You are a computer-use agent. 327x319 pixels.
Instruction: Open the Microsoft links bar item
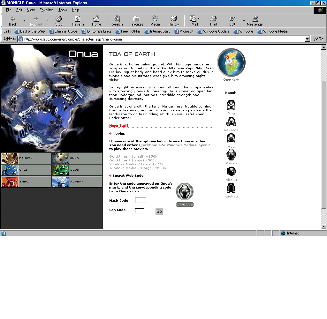pyautogui.click(x=184, y=31)
